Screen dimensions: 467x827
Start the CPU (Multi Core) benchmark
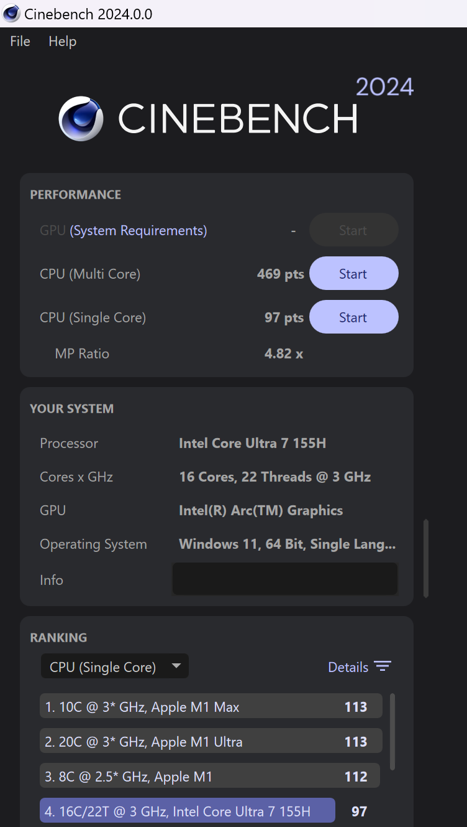tap(353, 274)
